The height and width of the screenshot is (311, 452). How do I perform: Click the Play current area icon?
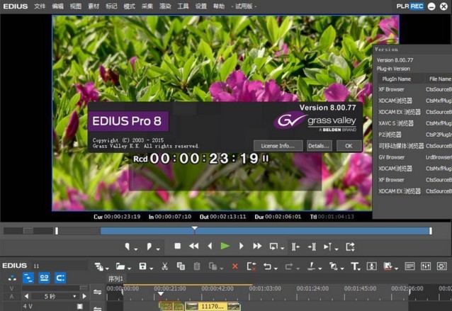tap(327, 247)
